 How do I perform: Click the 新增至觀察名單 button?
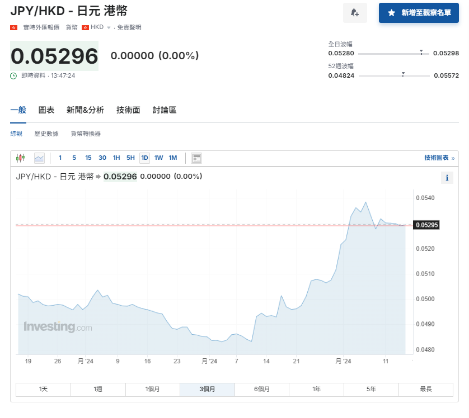(x=419, y=12)
